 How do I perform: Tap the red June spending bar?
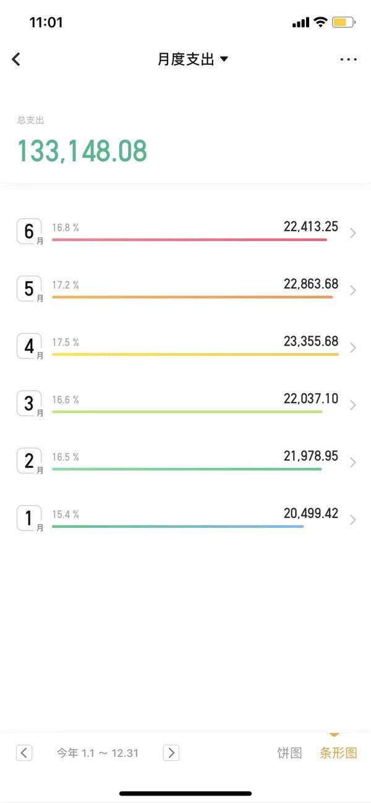[189, 239]
